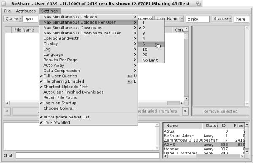Disable I'm Firewalled setting
253x163 pixels.
[89, 123]
